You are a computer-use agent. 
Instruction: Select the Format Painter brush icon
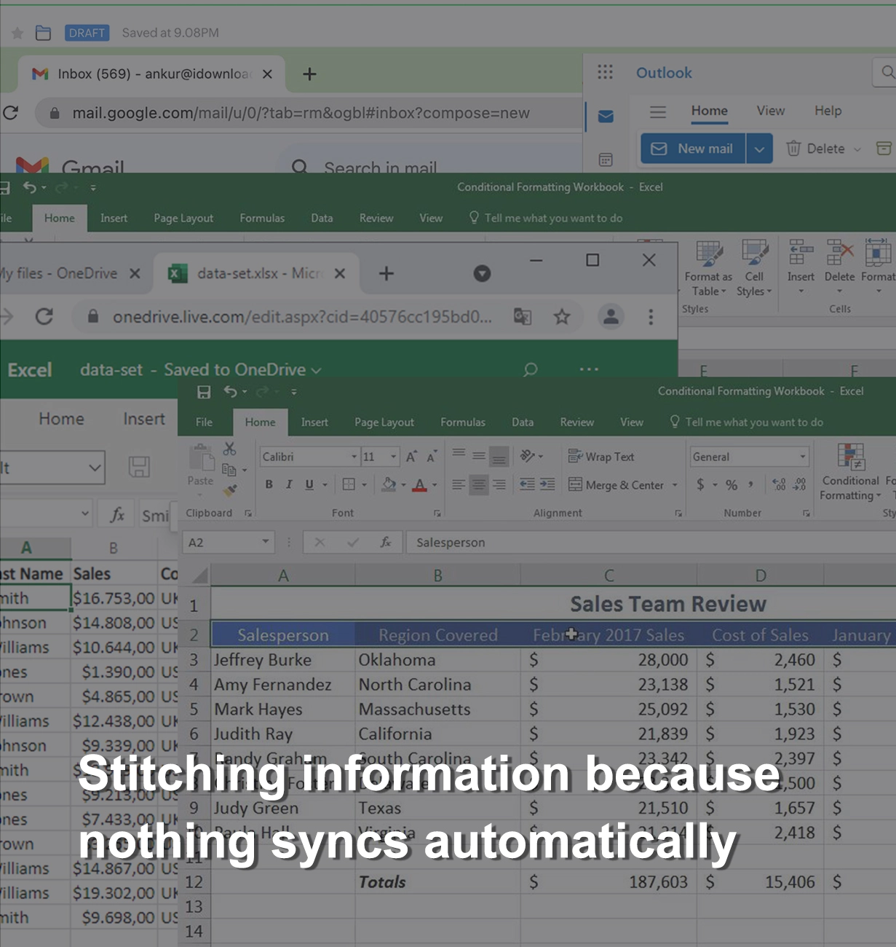click(x=230, y=490)
